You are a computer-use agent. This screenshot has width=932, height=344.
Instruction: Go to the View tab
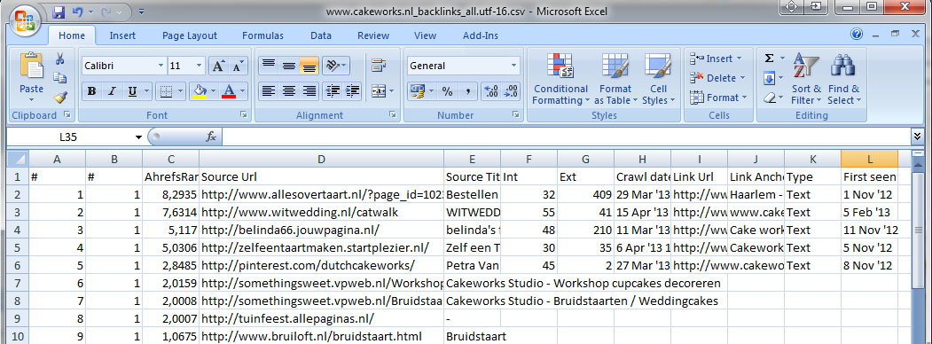point(425,35)
